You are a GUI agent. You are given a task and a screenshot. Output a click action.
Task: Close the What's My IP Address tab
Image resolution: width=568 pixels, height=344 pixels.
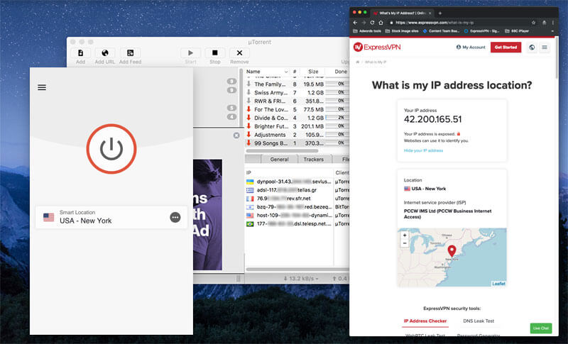coord(430,13)
